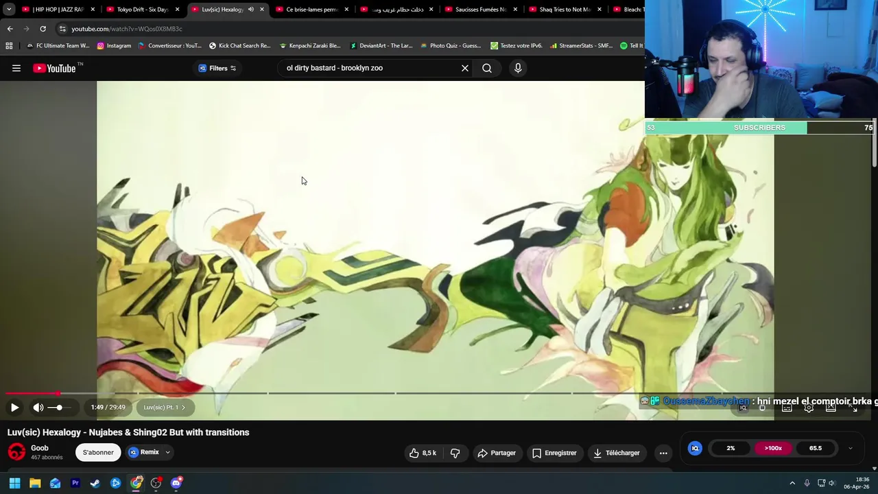The image size is (878, 494).
Task: Switch to HIP HOP | JAZZ RAP tab
Action: [x=58, y=10]
